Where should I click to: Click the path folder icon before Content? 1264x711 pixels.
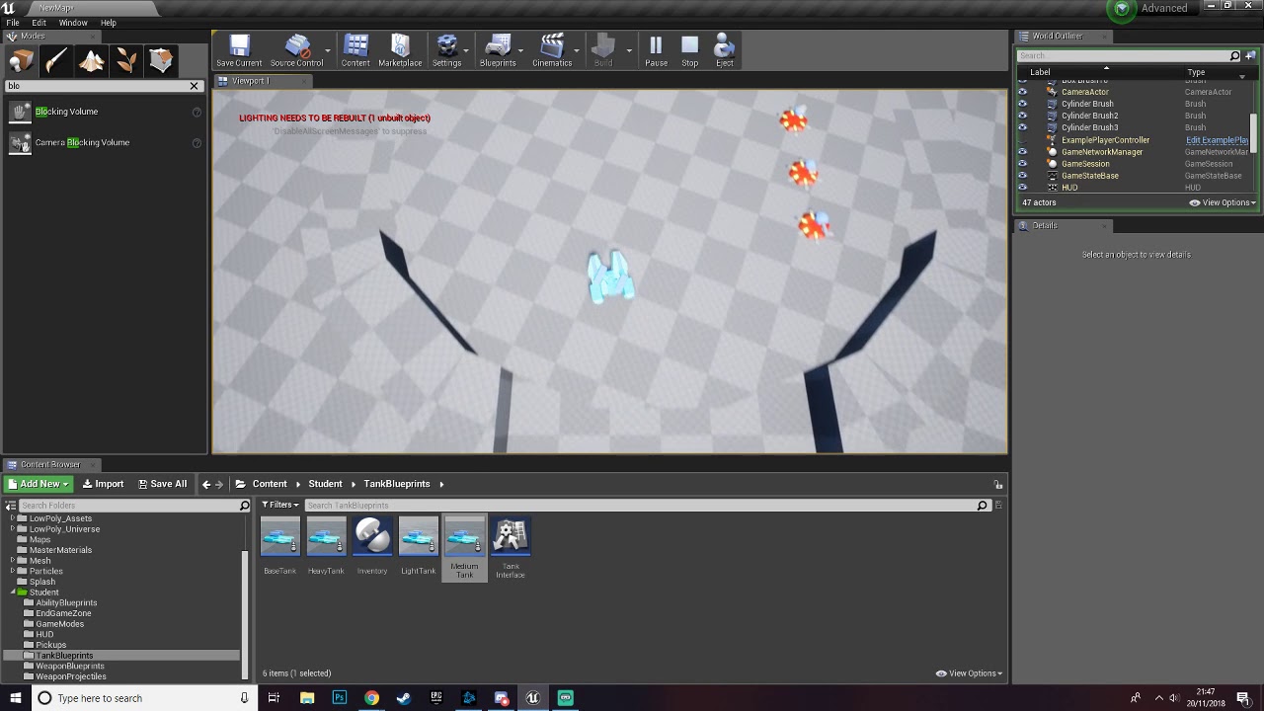click(241, 484)
